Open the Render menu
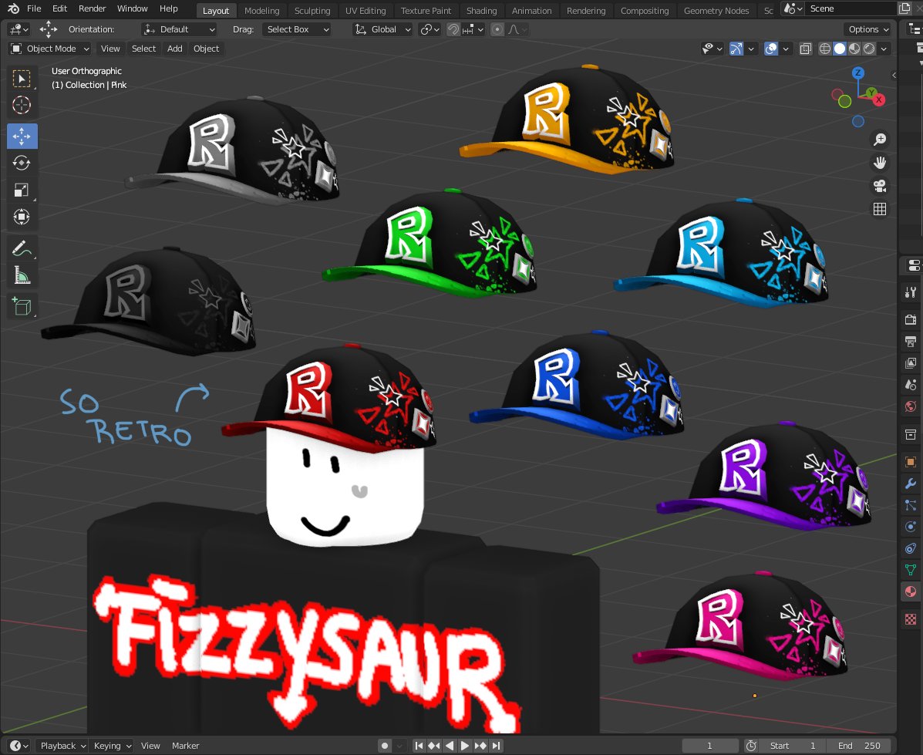The width and height of the screenshot is (923, 755). (x=93, y=8)
